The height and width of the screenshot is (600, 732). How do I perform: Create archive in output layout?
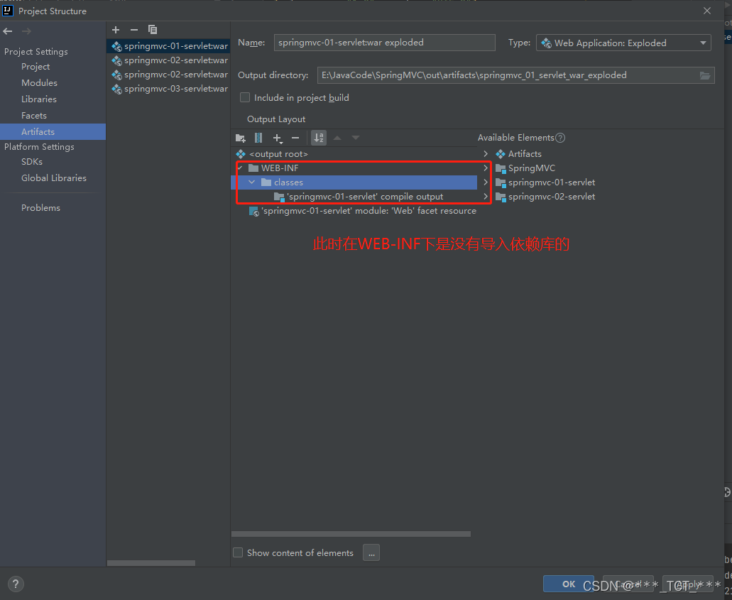point(258,138)
